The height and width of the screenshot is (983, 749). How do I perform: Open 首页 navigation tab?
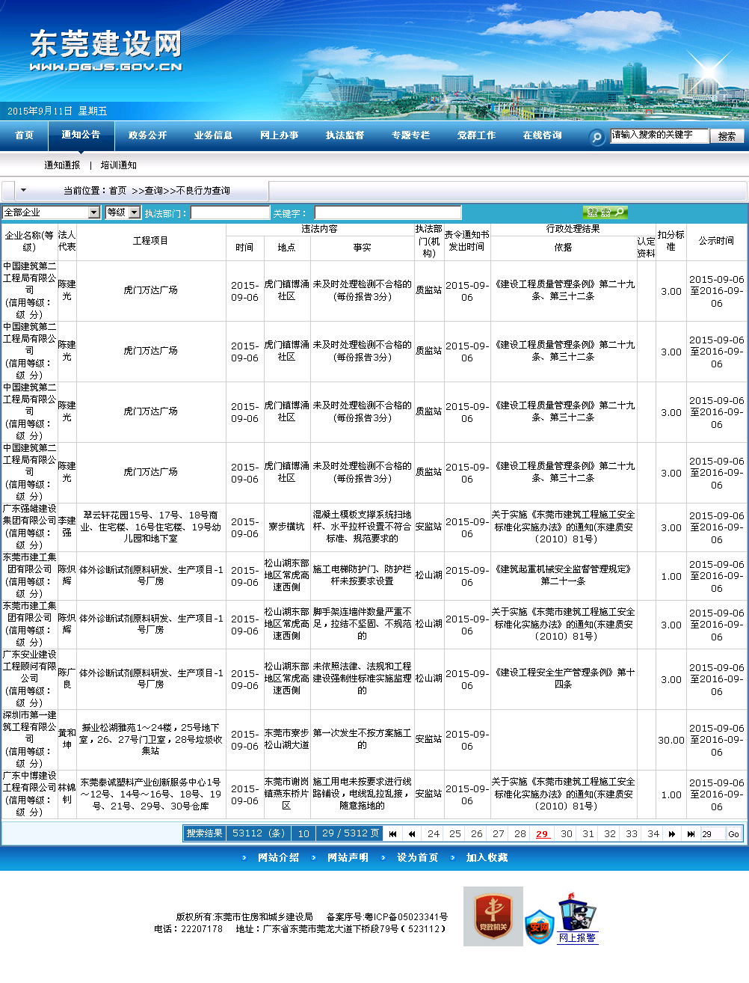point(25,135)
